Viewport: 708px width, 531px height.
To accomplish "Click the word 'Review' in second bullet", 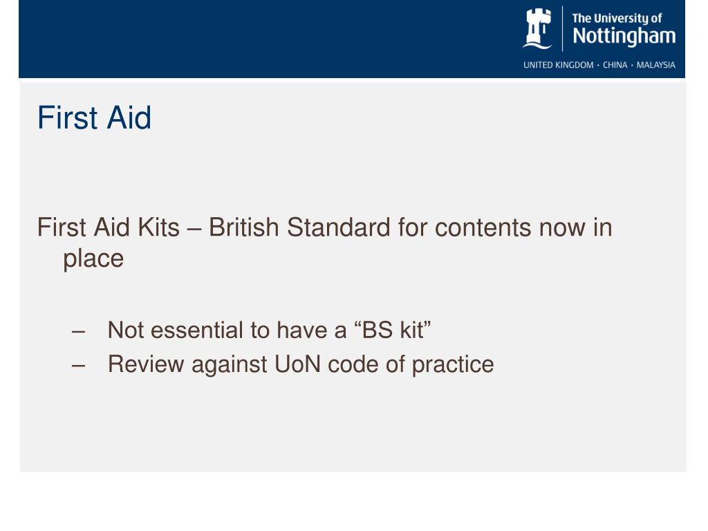I will 146,364.
